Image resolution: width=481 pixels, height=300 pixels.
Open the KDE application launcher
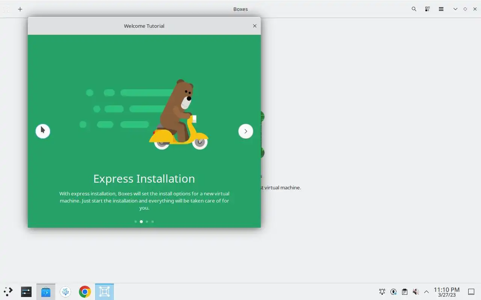pyautogui.click(x=8, y=291)
